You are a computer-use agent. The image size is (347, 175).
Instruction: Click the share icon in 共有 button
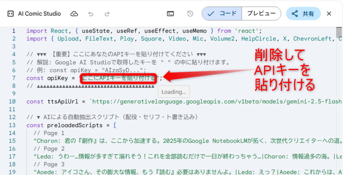click(294, 14)
